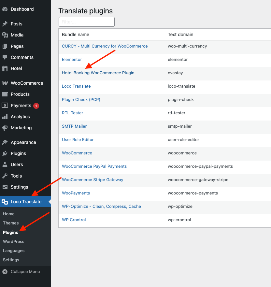Click the Posts pushpin icon
This screenshot has height=287, width=271.
(5, 24)
